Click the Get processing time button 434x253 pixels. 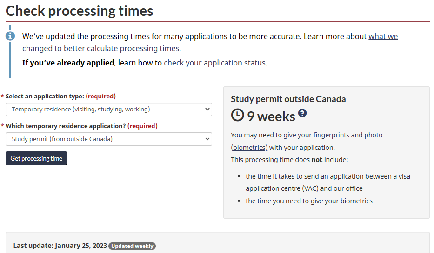36,158
